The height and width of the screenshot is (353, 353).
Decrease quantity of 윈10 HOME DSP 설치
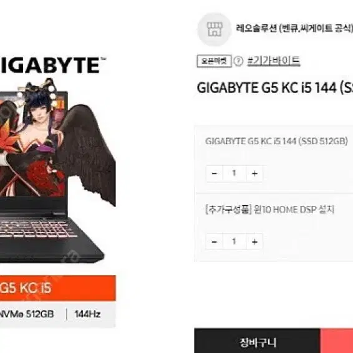coord(215,242)
